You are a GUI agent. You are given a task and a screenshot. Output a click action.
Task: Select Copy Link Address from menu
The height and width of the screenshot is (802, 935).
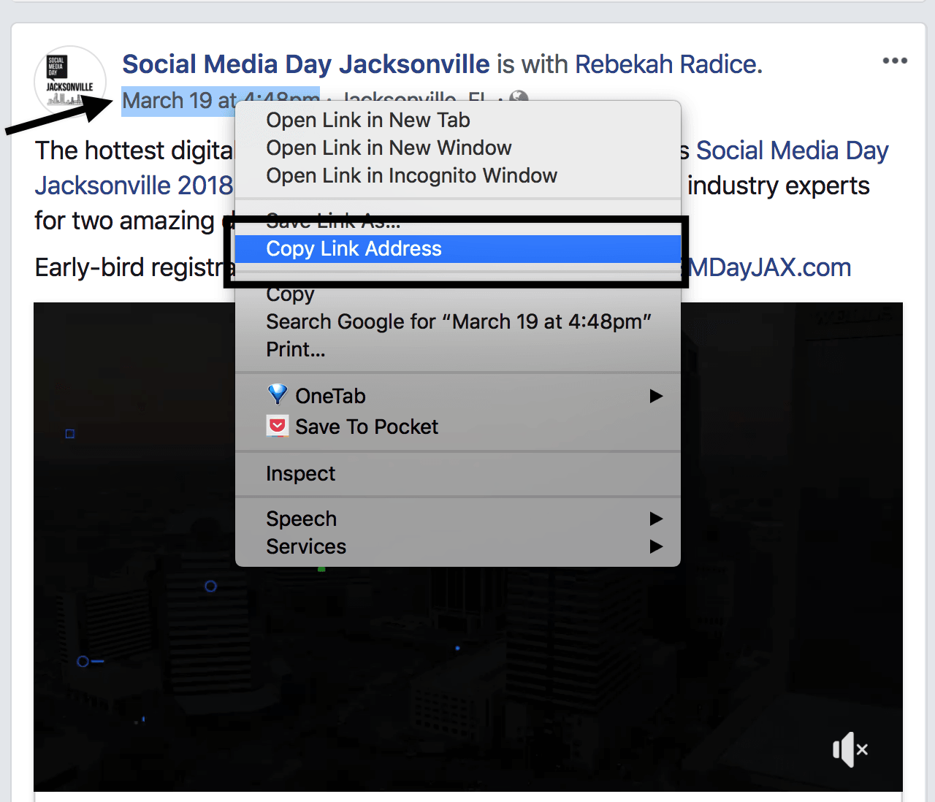pyautogui.click(x=354, y=248)
